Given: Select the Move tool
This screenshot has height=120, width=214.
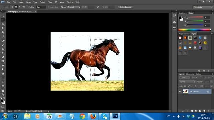Looking at the screenshot, I should [x=3, y=16].
